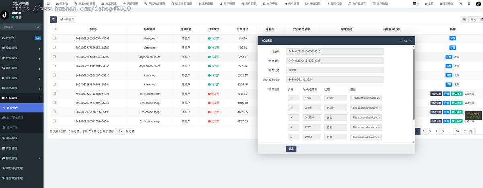This screenshot has width=483, height=188.
Task: Click 确定 in the 物流信息 dialog
Action: 291,148
